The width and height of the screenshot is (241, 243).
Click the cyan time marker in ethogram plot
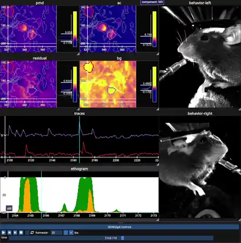[41, 195]
